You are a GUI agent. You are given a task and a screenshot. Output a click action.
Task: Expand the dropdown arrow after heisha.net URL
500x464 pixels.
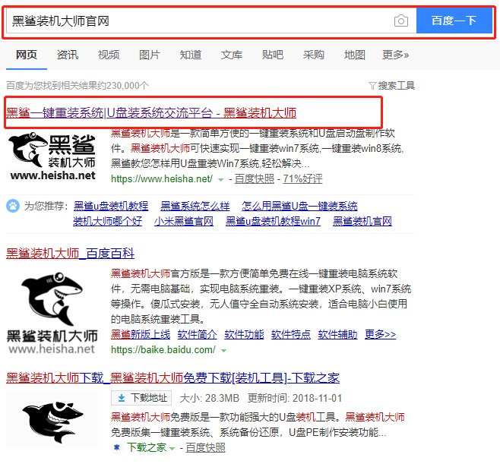click(x=220, y=180)
